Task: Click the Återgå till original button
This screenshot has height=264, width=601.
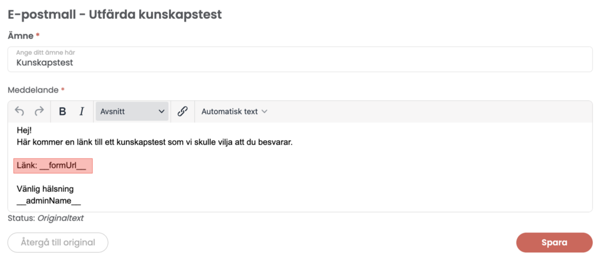Action: (x=58, y=242)
